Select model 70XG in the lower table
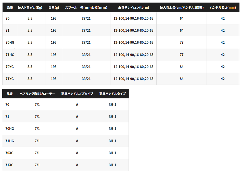The height and width of the screenshot is (172, 241). 9,153
